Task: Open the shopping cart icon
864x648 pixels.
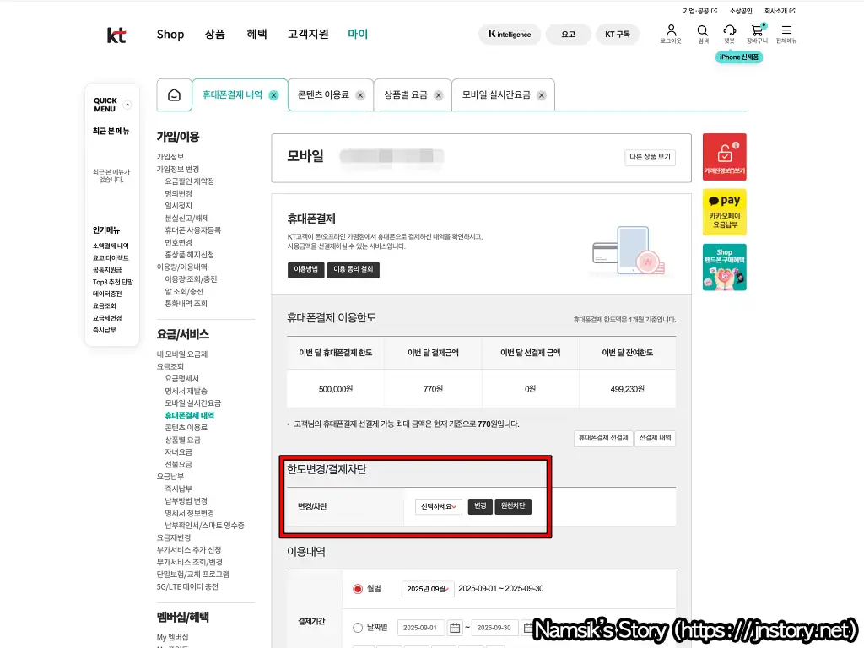Action: 757,31
